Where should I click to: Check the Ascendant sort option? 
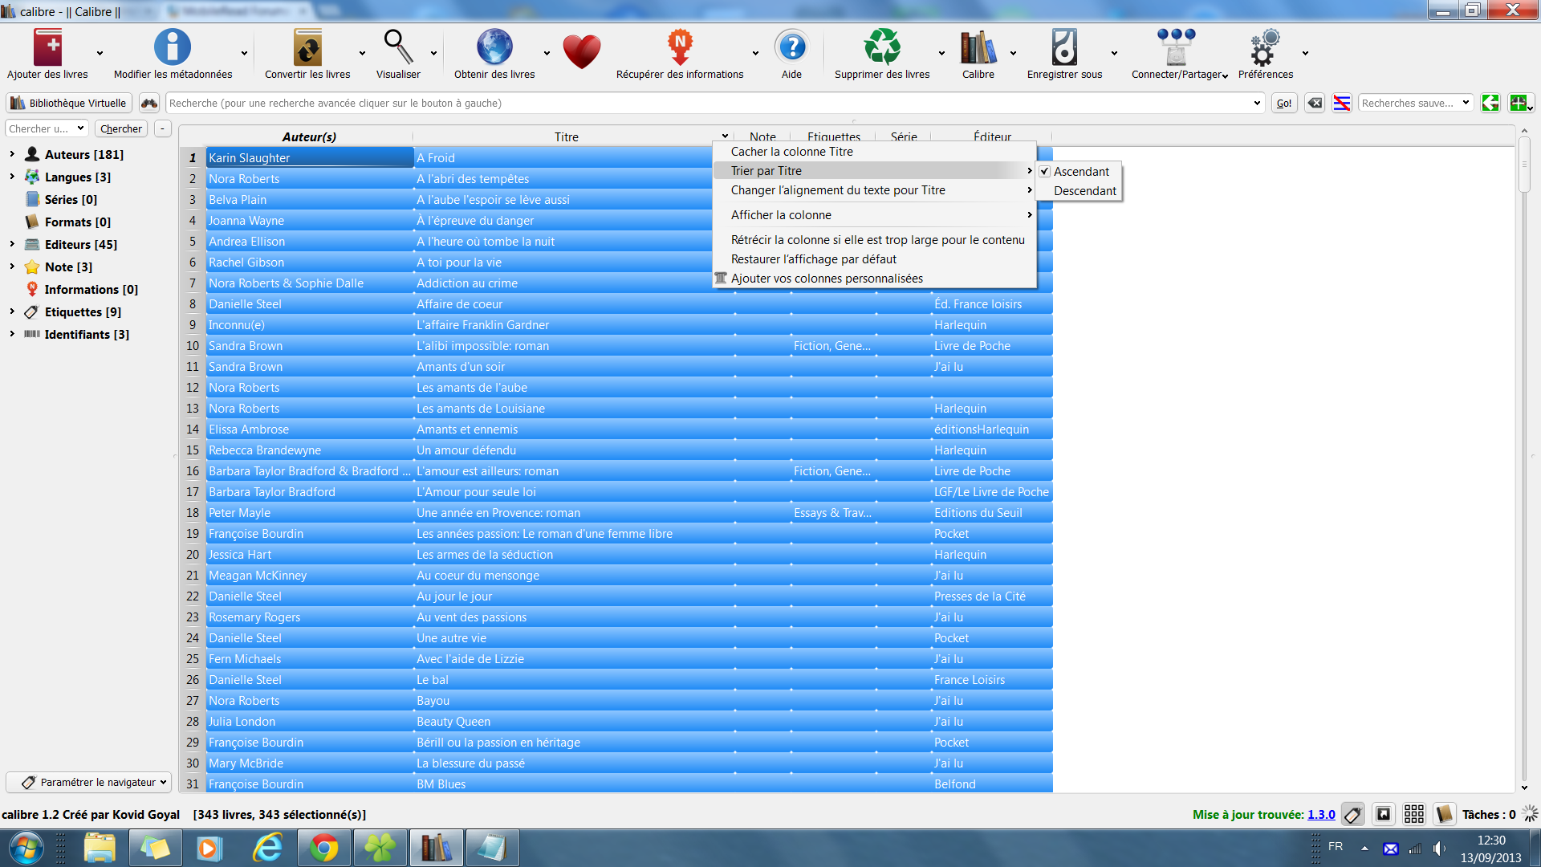click(1079, 172)
